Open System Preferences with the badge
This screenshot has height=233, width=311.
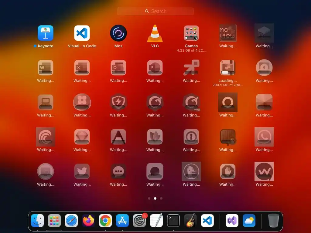[x=139, y=221]
